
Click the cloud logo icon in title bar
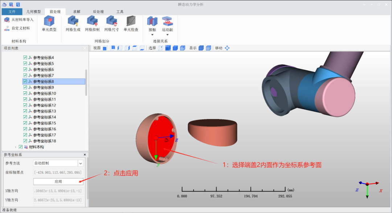pos(4,4)
